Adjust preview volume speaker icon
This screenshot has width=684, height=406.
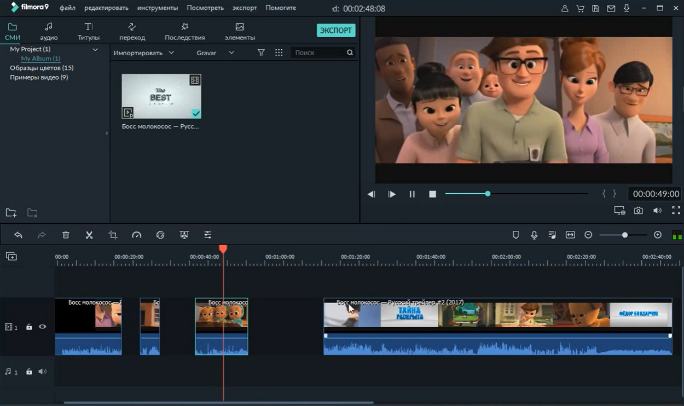pyautogui.click(x=657, y=210)
